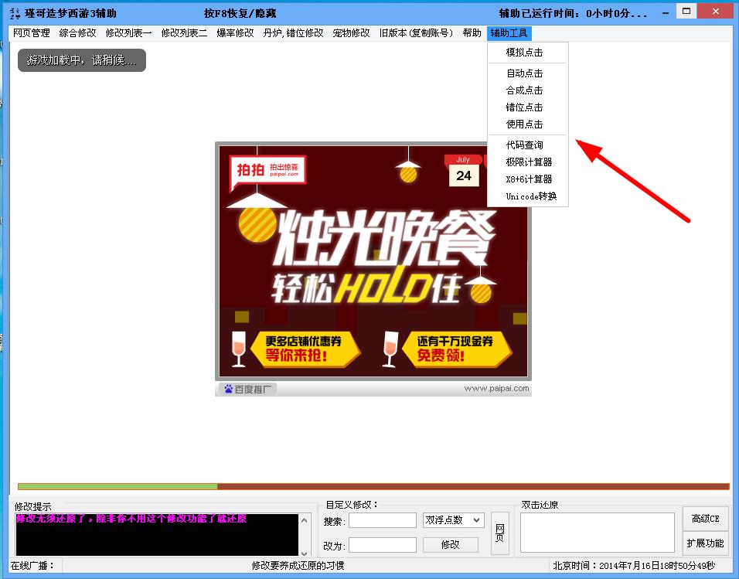The height and width of the screenshot is (579, 739).
Task: Maximize the window
Action: (x=685, y=11)
